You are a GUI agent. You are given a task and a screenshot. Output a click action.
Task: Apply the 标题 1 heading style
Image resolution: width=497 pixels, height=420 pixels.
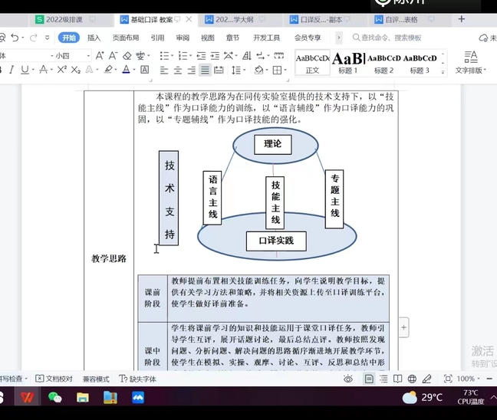[347, 62]
